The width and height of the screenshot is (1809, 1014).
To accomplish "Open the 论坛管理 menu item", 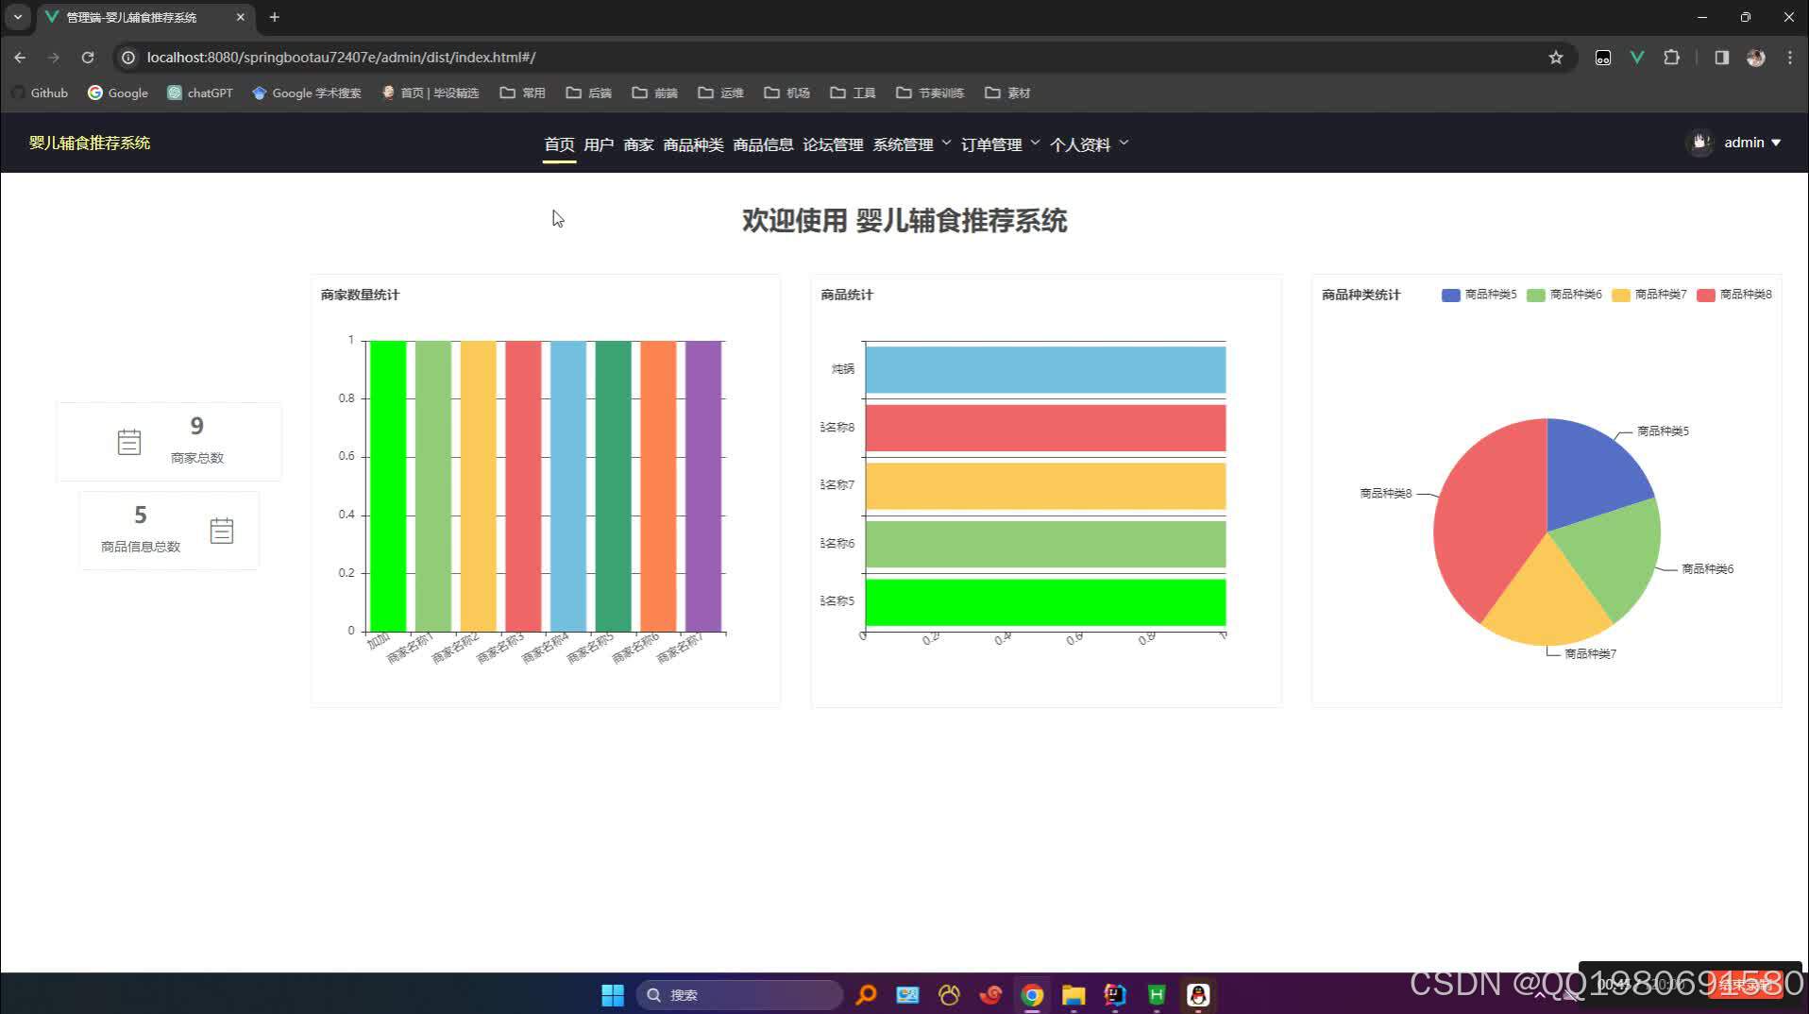I will (833, 144).
